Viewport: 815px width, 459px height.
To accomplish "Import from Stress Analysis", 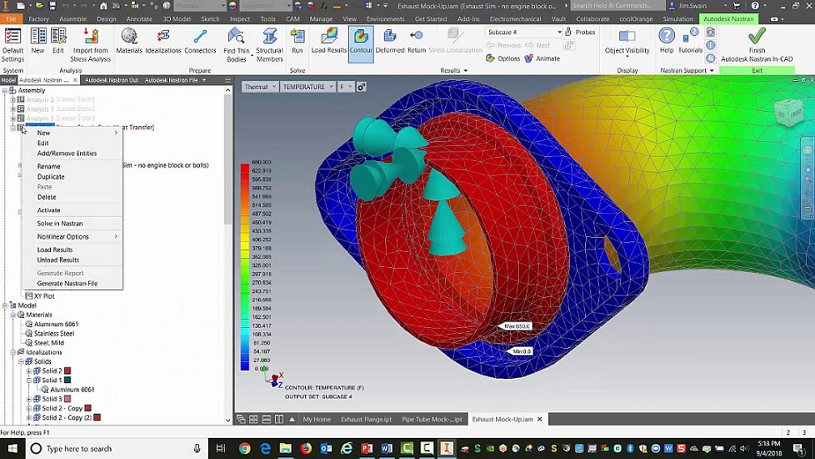I will point(91,45).
